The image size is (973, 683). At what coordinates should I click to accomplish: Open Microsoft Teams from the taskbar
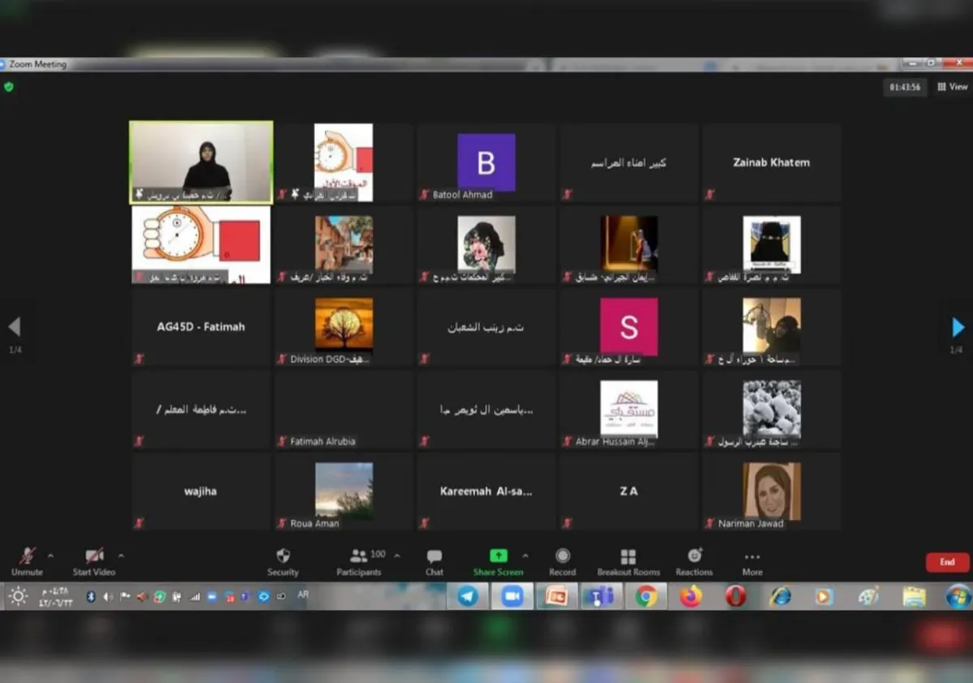click(x=601, y=596)
